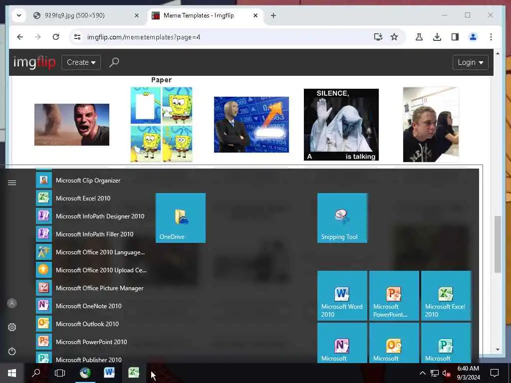Screen dimensions: 511x383
Task: Open Microsoft Office 2010 Language entry
Action: click(x=92, y=252)
